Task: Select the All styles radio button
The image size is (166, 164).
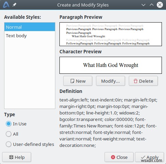Action: click(9, 134)
